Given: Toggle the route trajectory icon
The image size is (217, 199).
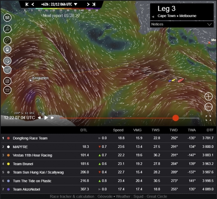Looking at the screenshot, I should click(7, 40).
